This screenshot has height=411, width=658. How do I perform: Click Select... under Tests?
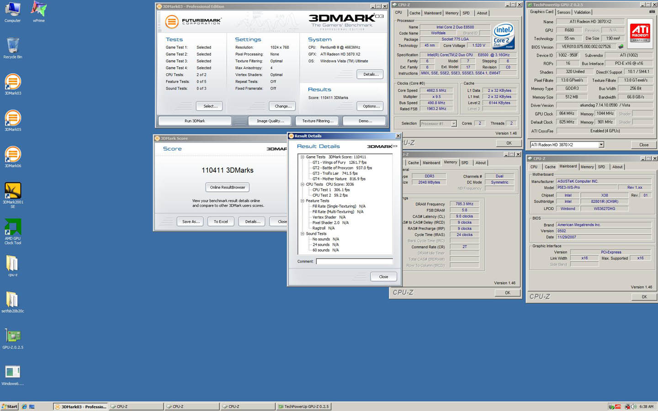210,106
